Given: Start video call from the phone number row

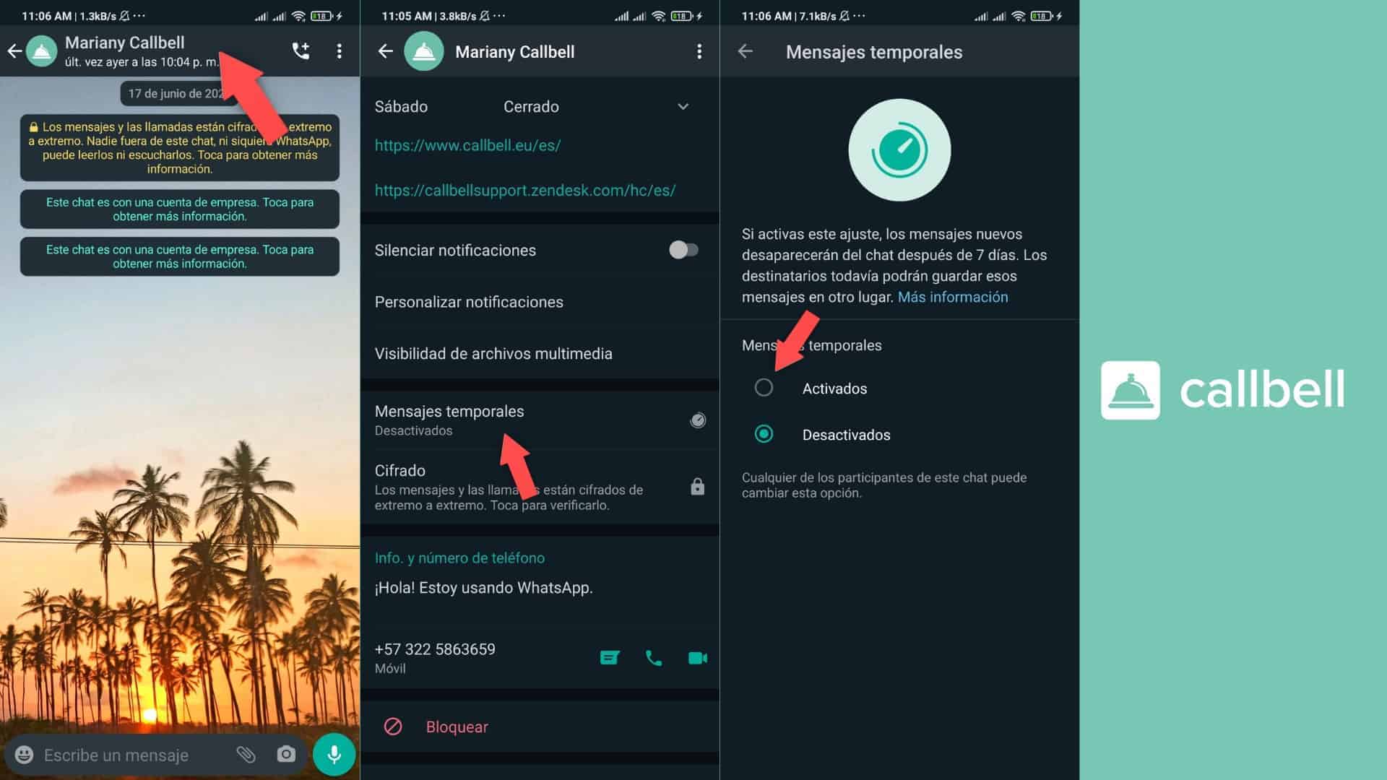Looking at the screenshot, I should pyautogui.click(x=697, y=658).
